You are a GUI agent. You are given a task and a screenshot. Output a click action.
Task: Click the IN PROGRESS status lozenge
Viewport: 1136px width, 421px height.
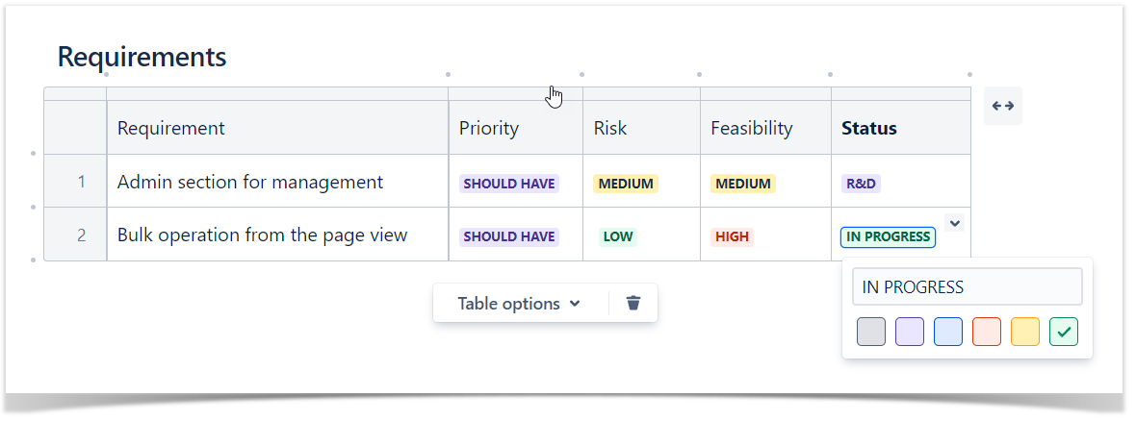[x=888, y=236]
